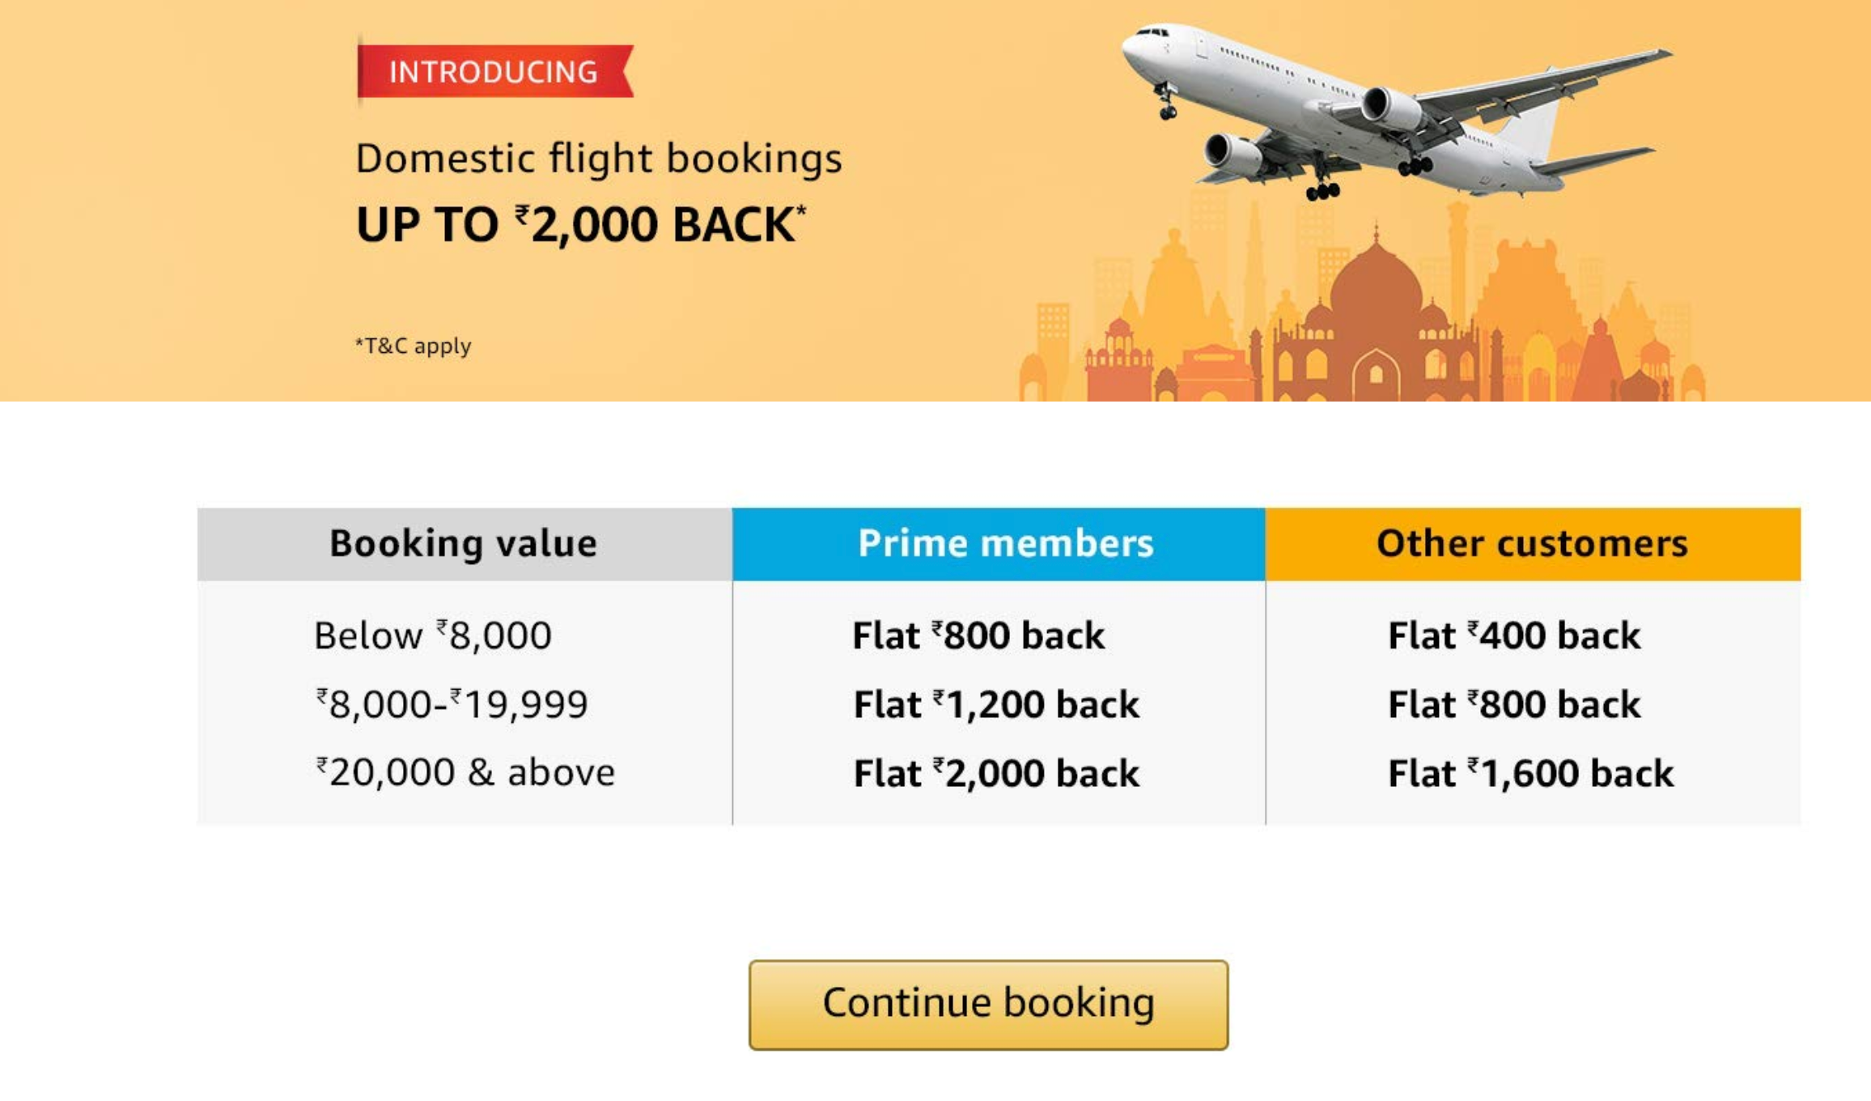
Task: Click Flat ₹1,600 back cell
Action: pos(1531,773)
